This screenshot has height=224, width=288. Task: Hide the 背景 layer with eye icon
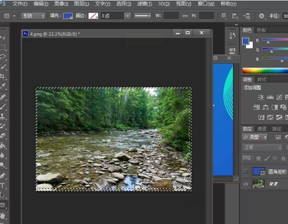coord(246,184)
